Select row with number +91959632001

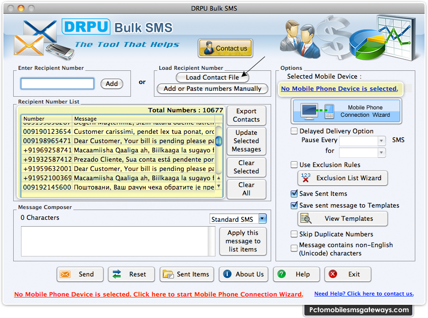pyautogui.click(x=118, y=169)
